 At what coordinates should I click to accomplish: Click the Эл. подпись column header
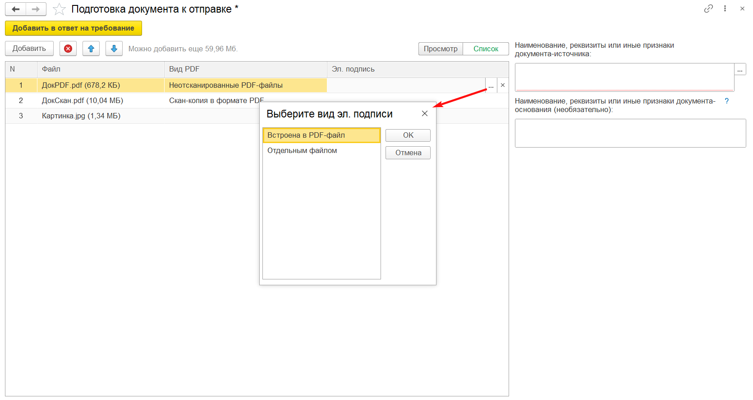tap(418, 69)
